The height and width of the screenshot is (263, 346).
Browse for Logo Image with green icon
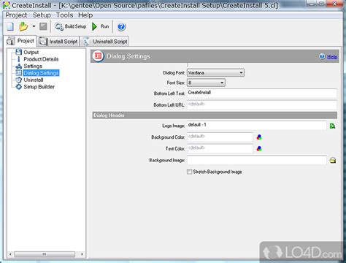point(332,126)
